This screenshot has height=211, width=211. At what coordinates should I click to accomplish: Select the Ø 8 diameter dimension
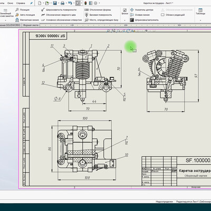click(57, 99)
